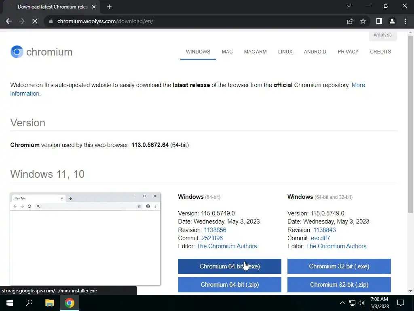Open The Chromium Authors link for 64-bit
The height and width of the screenshot is (311, 414).
pyautogui.click(x=226, y=246)
